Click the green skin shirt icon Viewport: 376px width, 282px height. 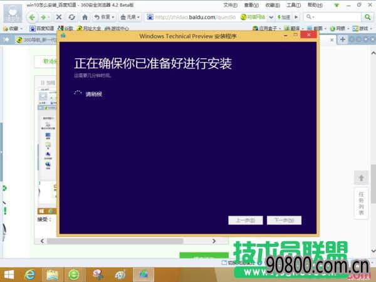tap(337, 5)
